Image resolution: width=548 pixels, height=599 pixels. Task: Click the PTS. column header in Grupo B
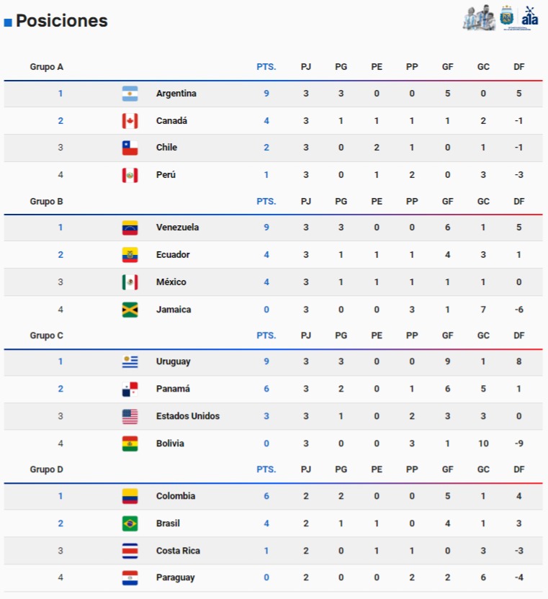(266, 202)
